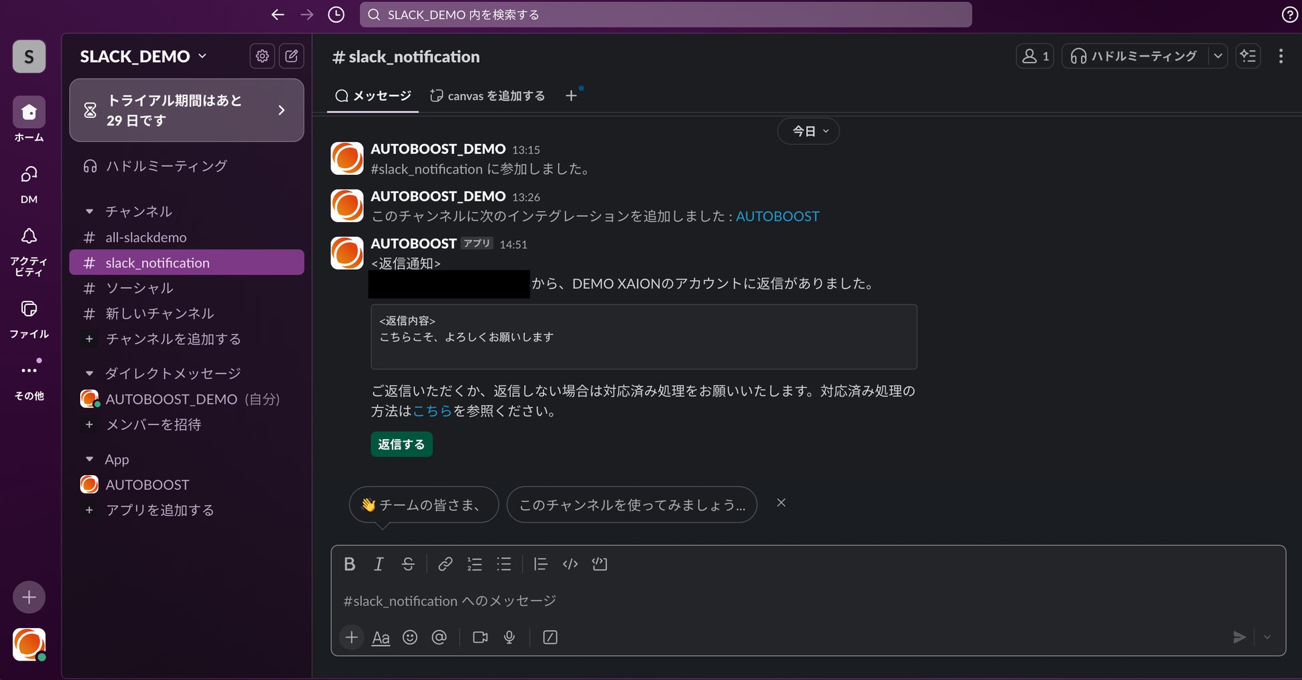
Task: Open the ホーム home view
Action: pyautogui.click(x=29, y=119)
